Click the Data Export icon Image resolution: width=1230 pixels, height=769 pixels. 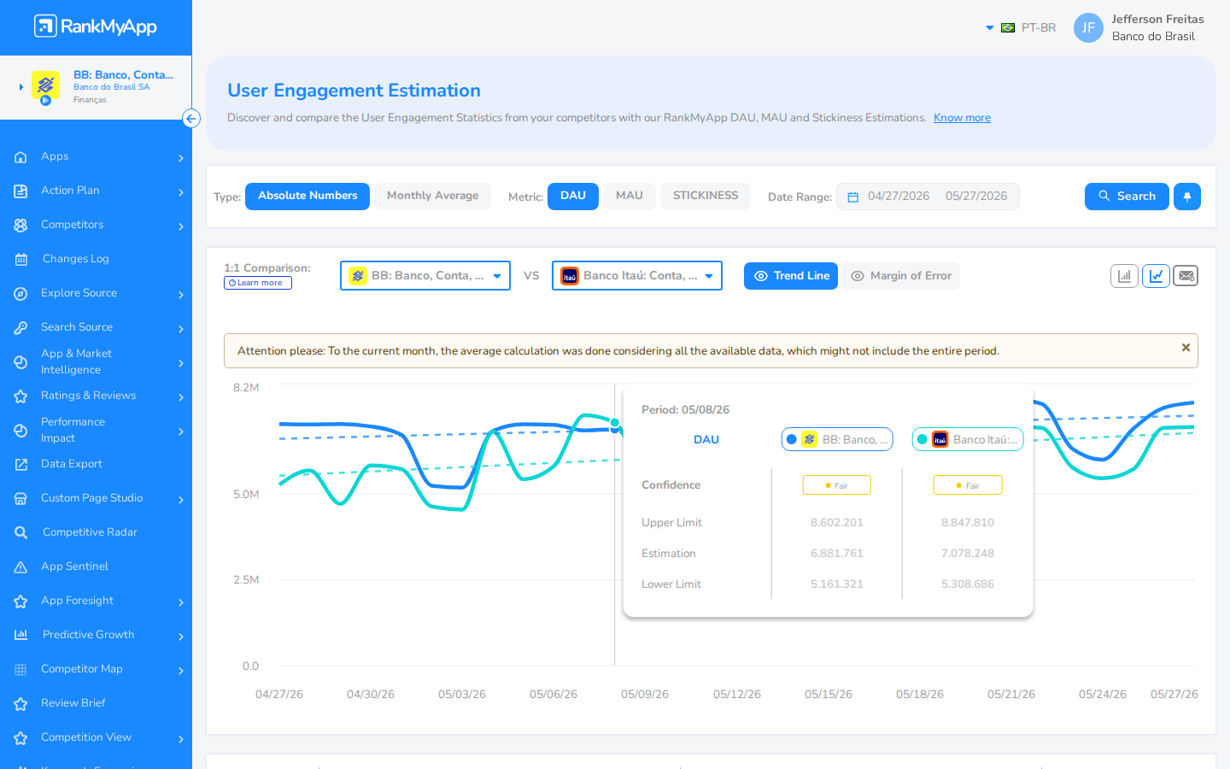pos(20,465)
